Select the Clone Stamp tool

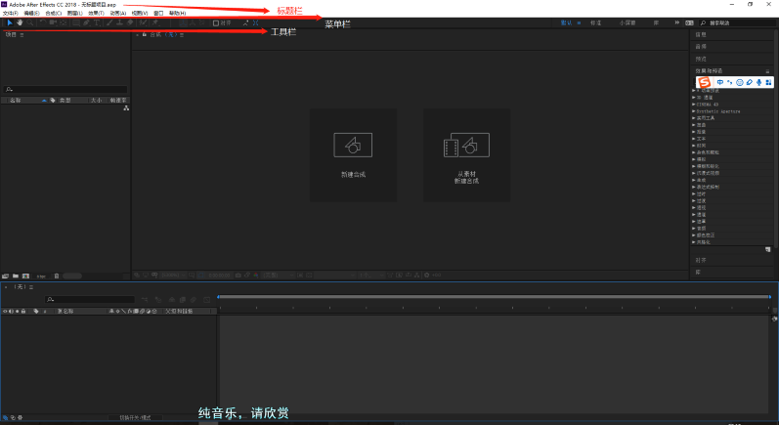119,22
